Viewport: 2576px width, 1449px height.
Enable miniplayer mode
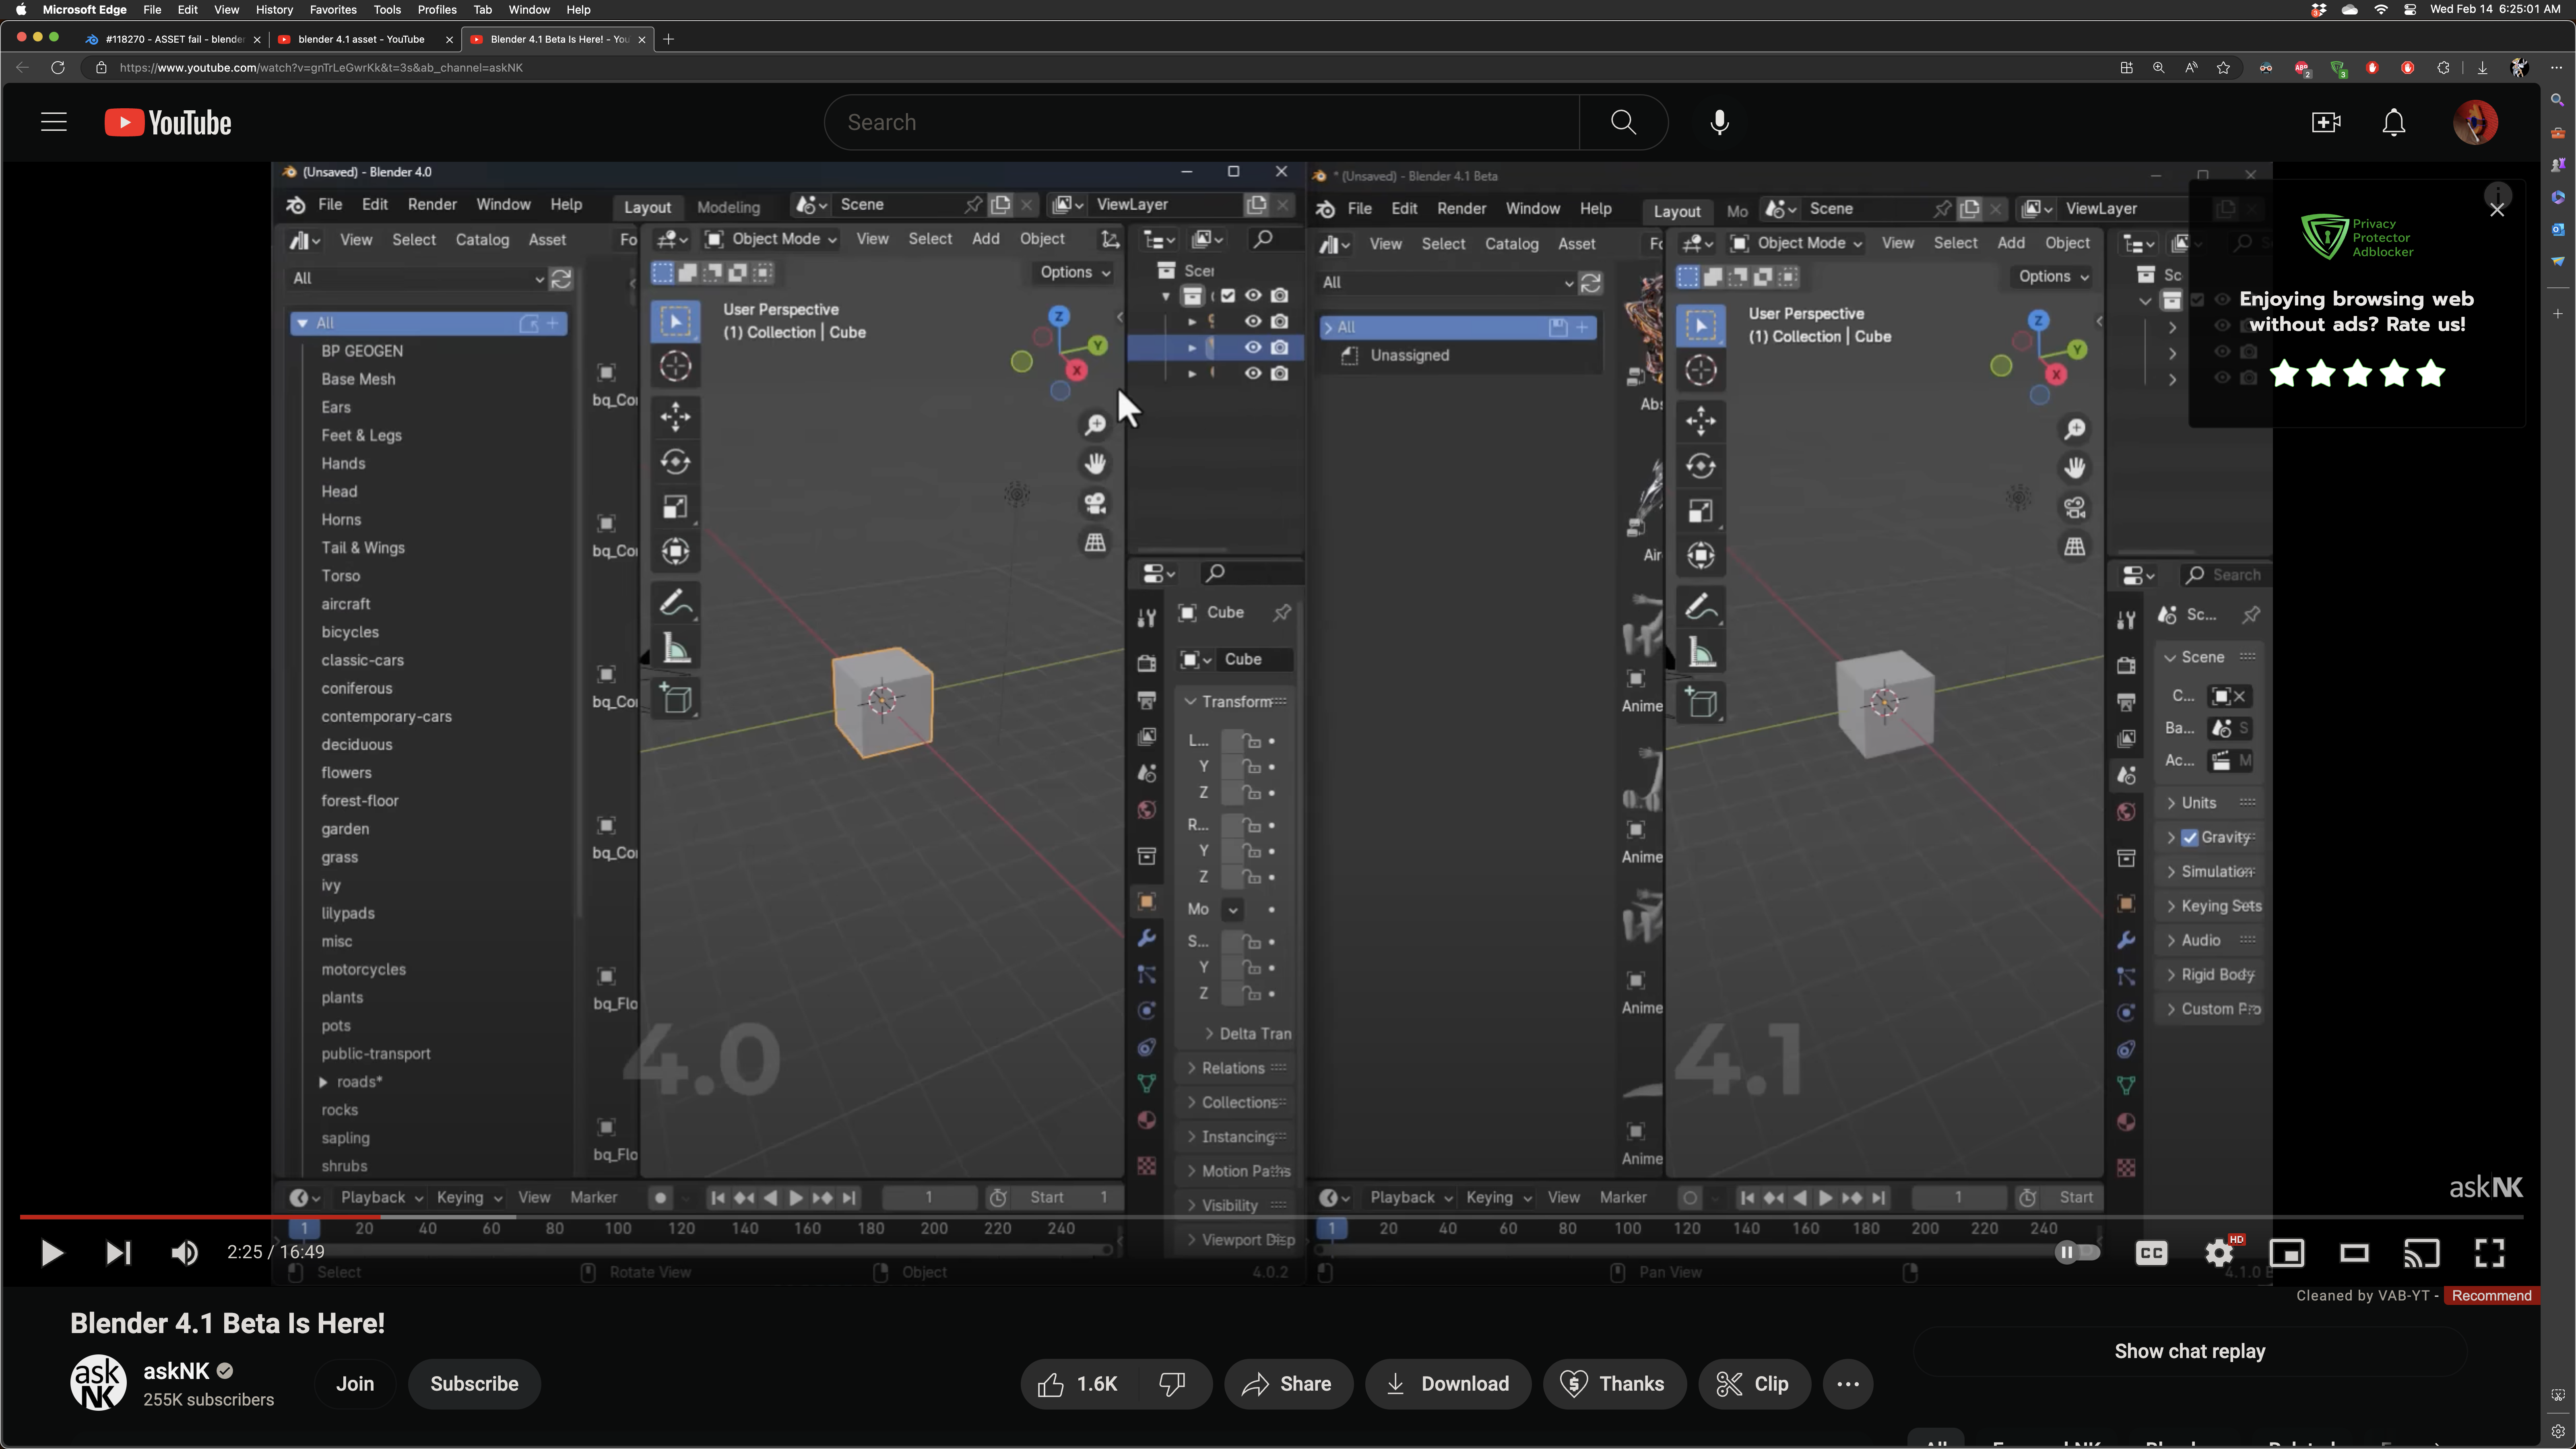pos(2287,1253)
